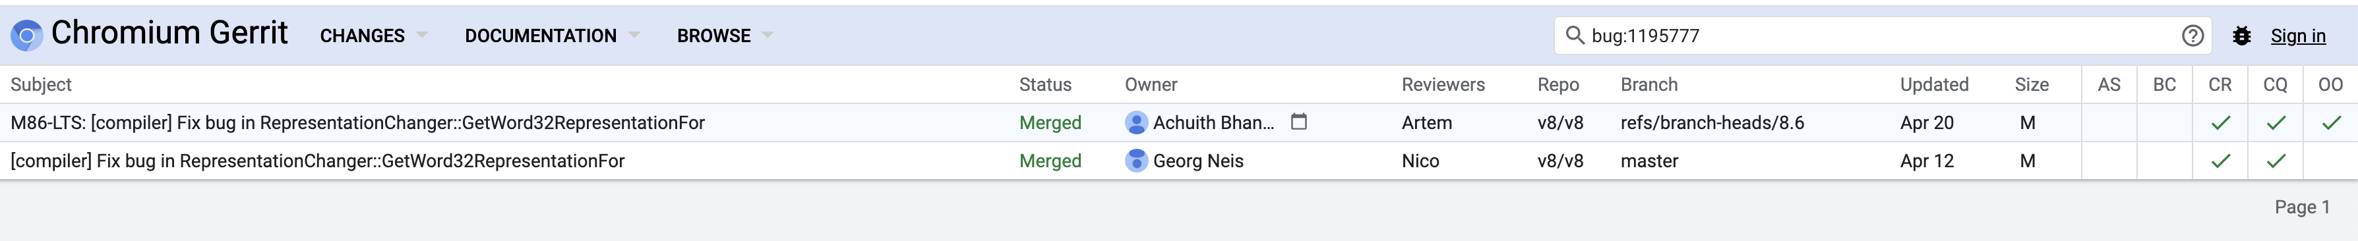The height and width of the screenshot is (241, 2358).
Task: Expand the BROWSE dropdown menu
Action: (725, 36)
